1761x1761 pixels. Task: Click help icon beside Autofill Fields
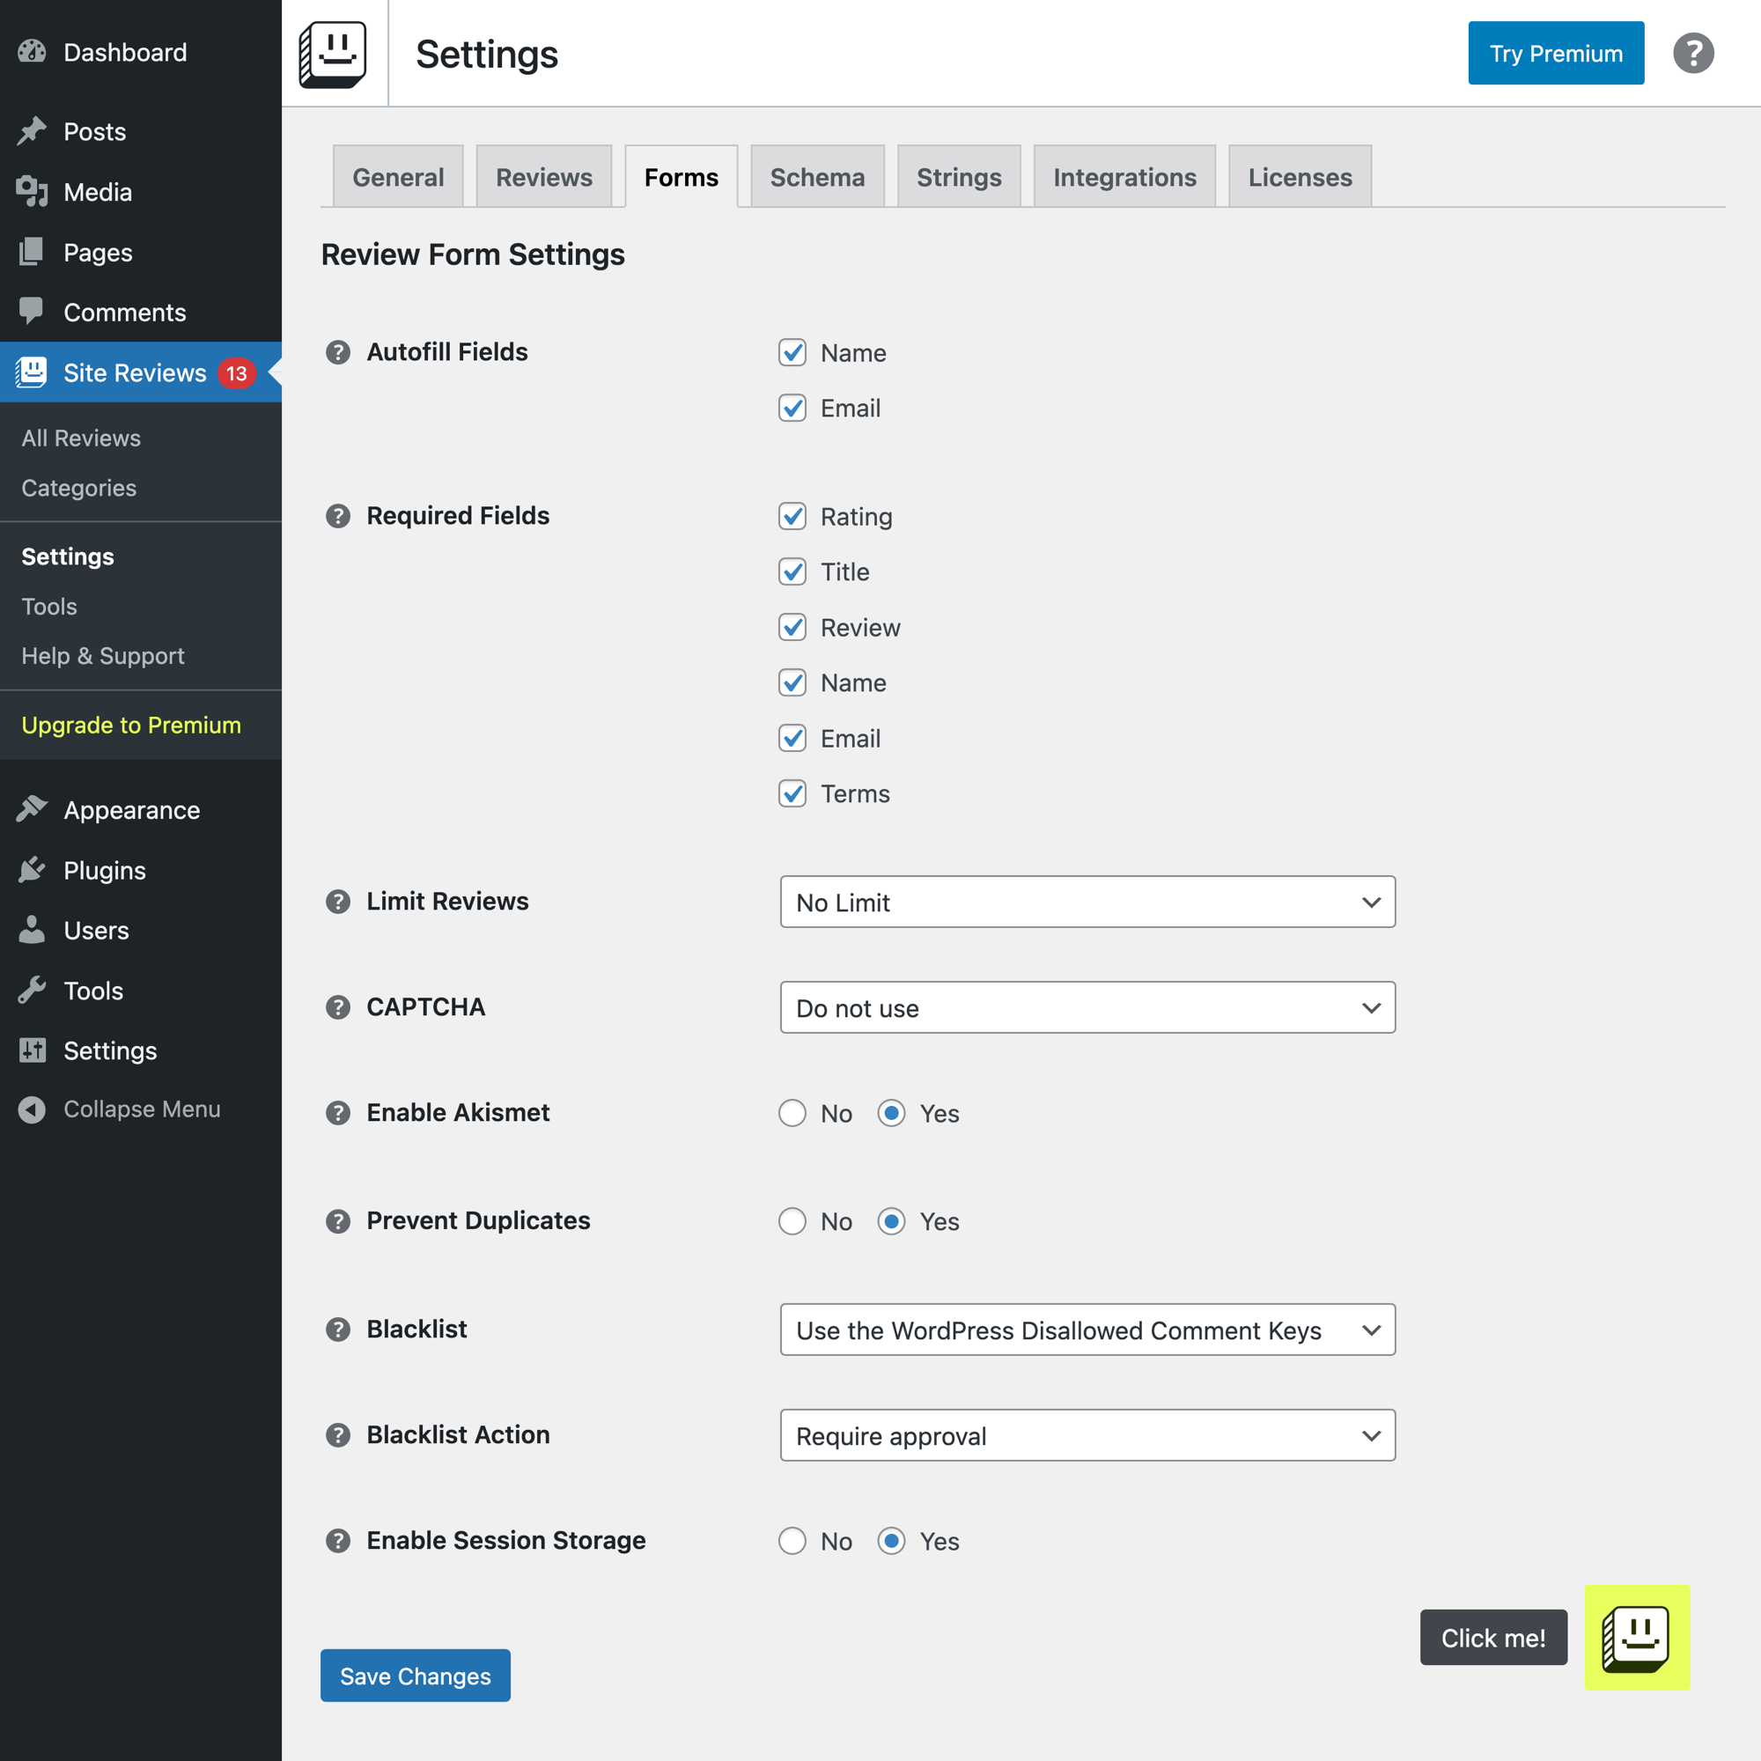[338, 352]
